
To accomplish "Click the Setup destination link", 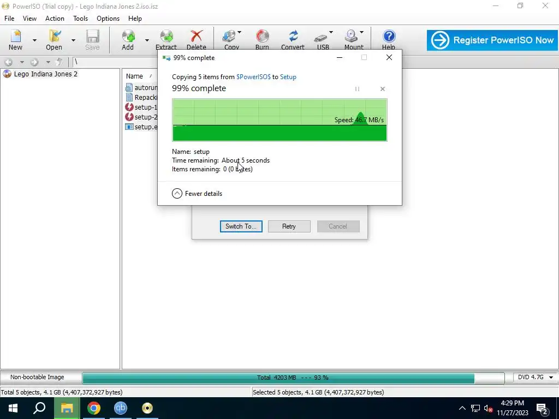I will point(288,77).
